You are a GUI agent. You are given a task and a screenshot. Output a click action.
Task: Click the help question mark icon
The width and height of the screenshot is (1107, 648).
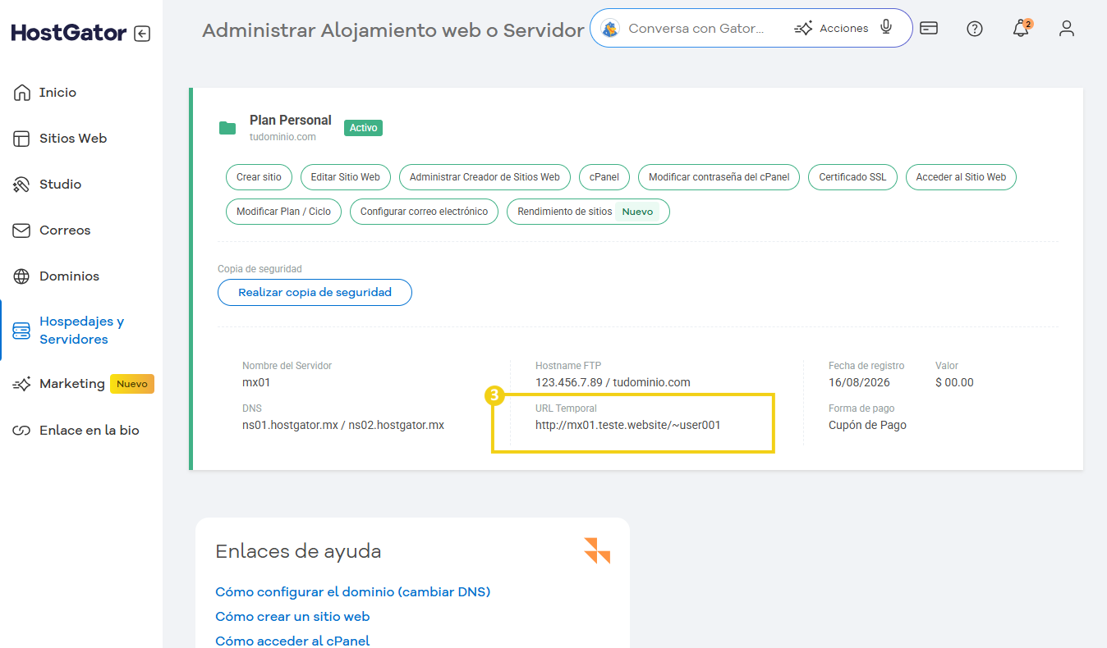point(974,29)
